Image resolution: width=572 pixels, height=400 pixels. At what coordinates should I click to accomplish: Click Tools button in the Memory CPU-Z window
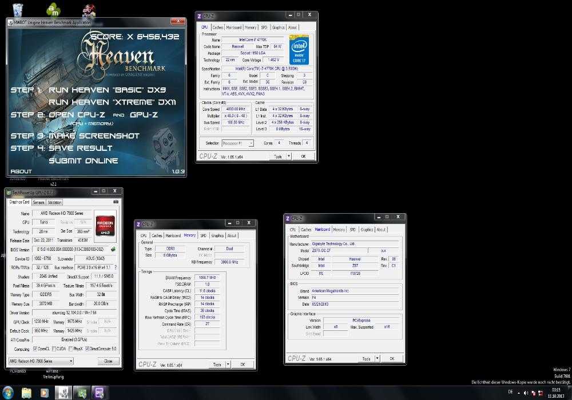click(217, 365)
